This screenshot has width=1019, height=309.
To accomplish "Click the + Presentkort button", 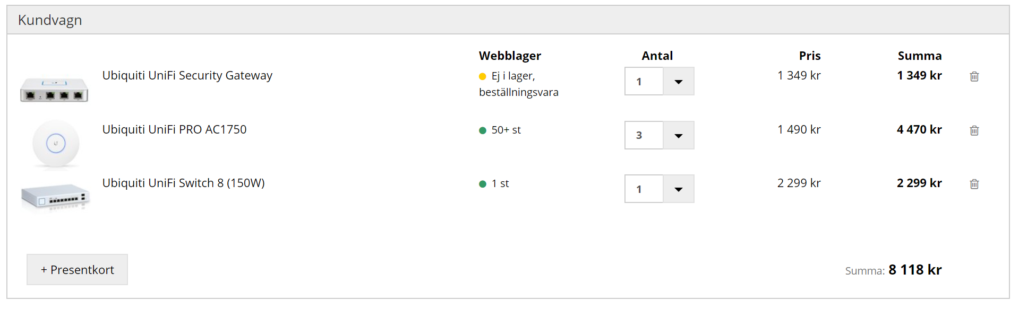I will tap(77, 270).
